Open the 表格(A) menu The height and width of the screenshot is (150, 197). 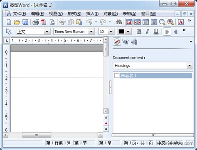pyautogui.click(x=129, y=14)
